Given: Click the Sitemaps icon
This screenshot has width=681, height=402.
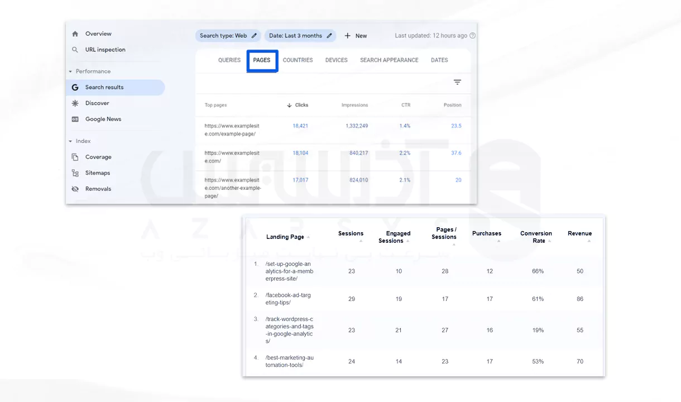Looking at the screenshot, I should click(x=75, y=173).
